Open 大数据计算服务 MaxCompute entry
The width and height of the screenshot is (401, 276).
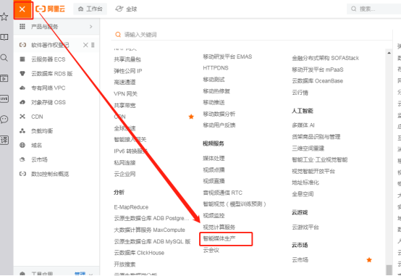(x=149, y=230)
